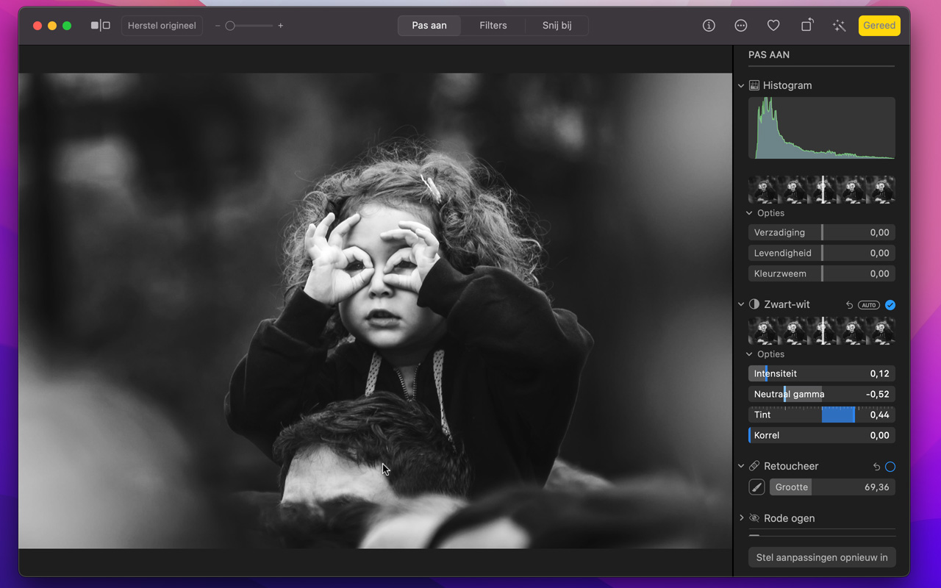941x588 pixels.
Task: Expand the Rode ogen section
Action: [741, 518]
